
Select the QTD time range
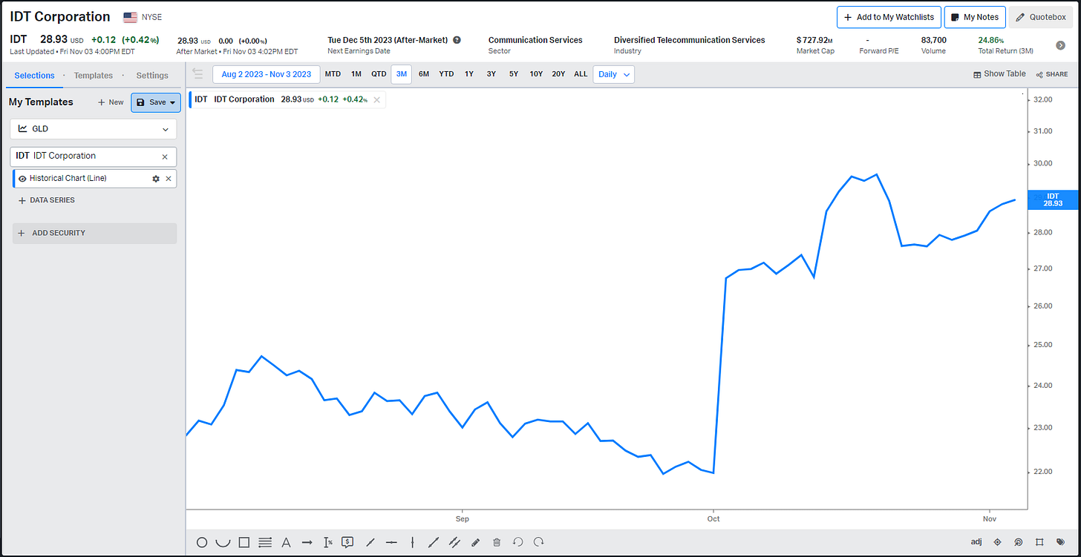379,74
